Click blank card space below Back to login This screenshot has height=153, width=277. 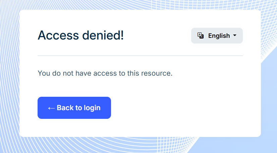tap(74, 127)
